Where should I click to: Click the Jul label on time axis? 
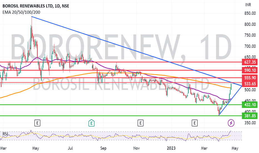[70, 148]
